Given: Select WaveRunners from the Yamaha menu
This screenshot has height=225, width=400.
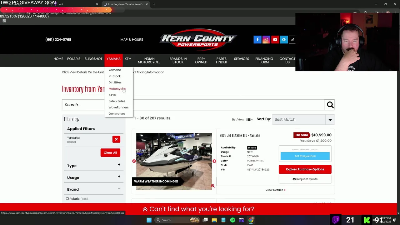Looking at the screenshot, I should [118, 107].
